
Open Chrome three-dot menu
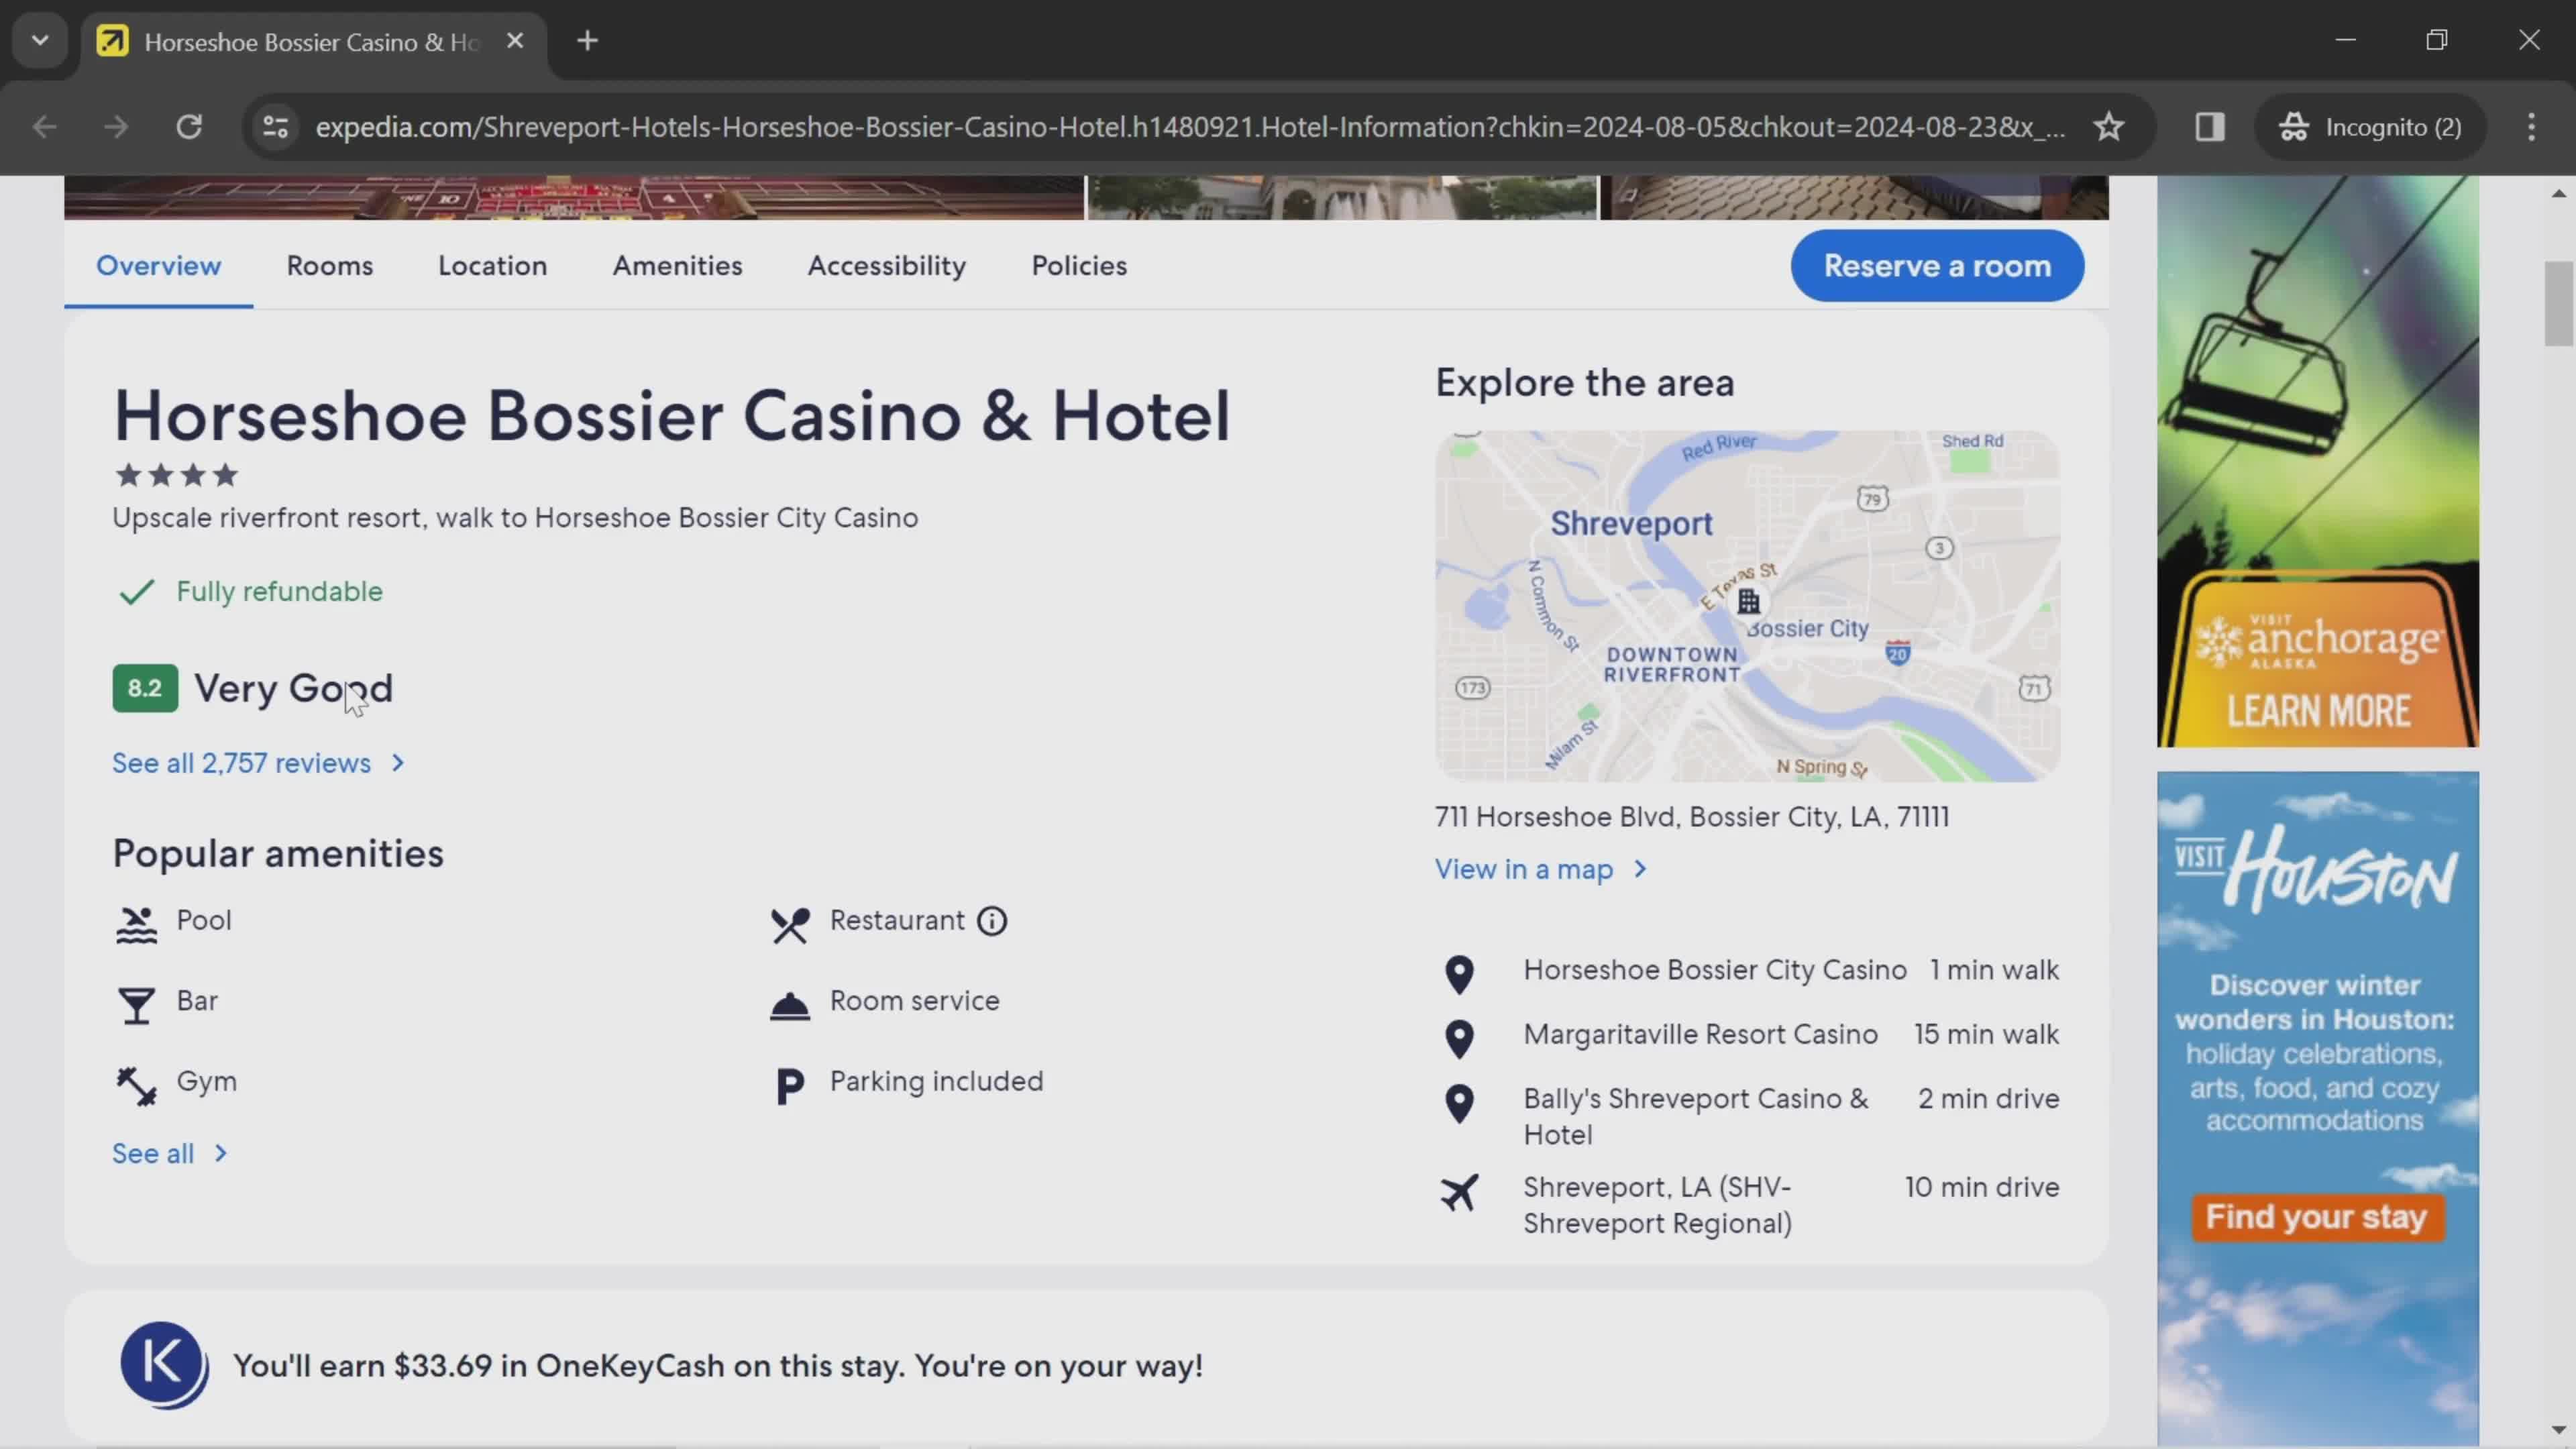tap(2531, 127)
